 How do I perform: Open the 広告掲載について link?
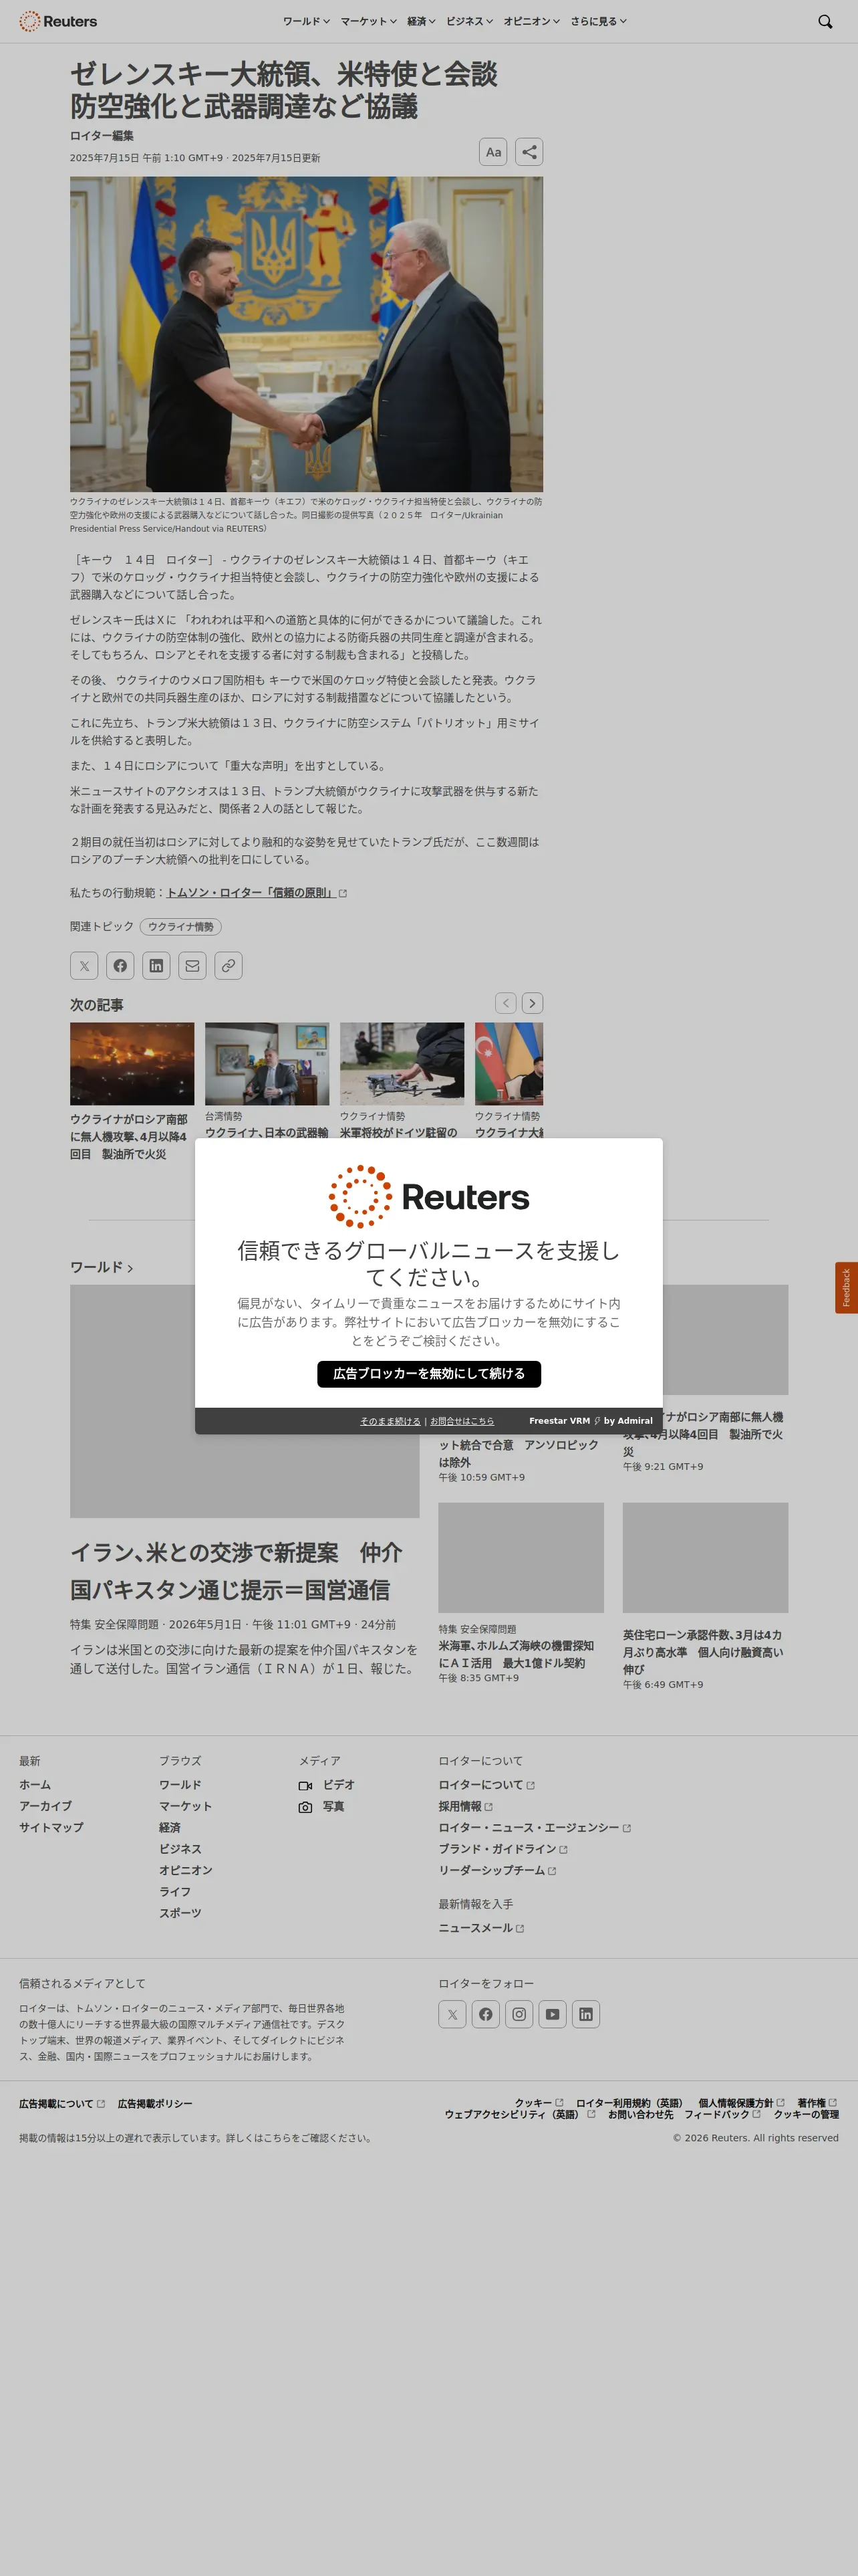click(62, 2104)
